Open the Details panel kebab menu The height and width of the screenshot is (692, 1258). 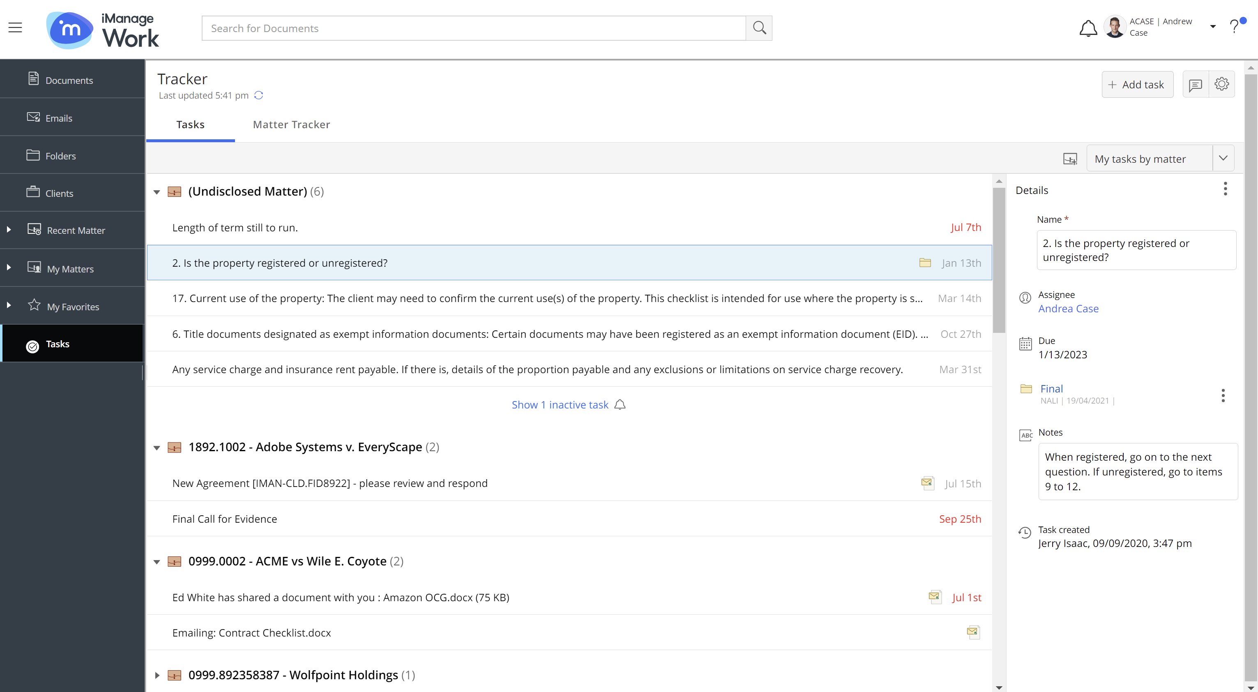click(1225, 189)
